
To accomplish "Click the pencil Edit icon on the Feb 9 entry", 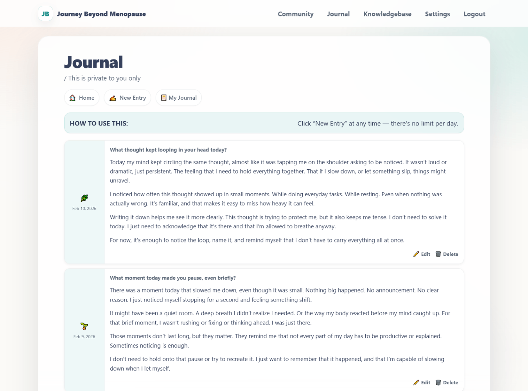I will pos(417,382).
